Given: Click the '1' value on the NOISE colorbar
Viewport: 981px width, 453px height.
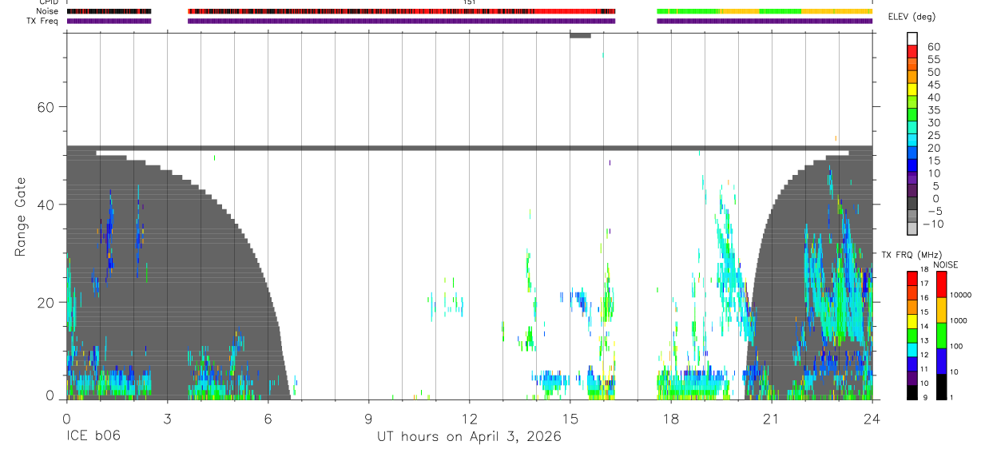Looking at the screenshot, I should [953, 397].
